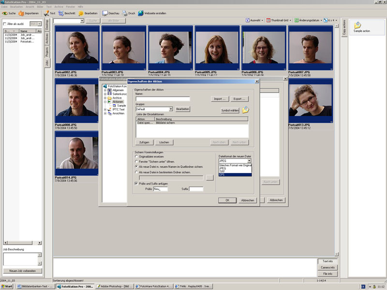Select the Originaldatei ersetzen option

click(136, 157)
